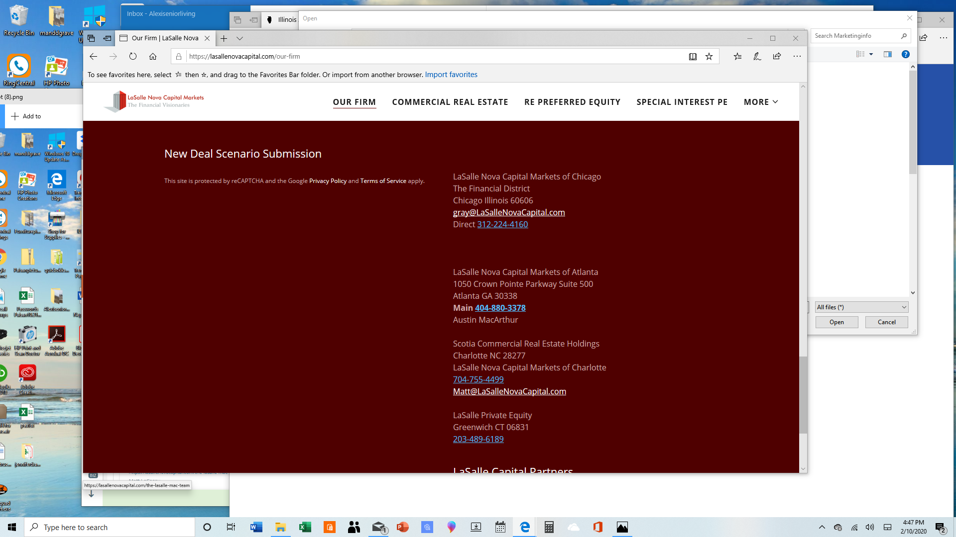Open COMMERCIAL REAL ESTATE nav item
Image resolution: width=956 pixels, height=537 pixels.
[x=450, y=102]
